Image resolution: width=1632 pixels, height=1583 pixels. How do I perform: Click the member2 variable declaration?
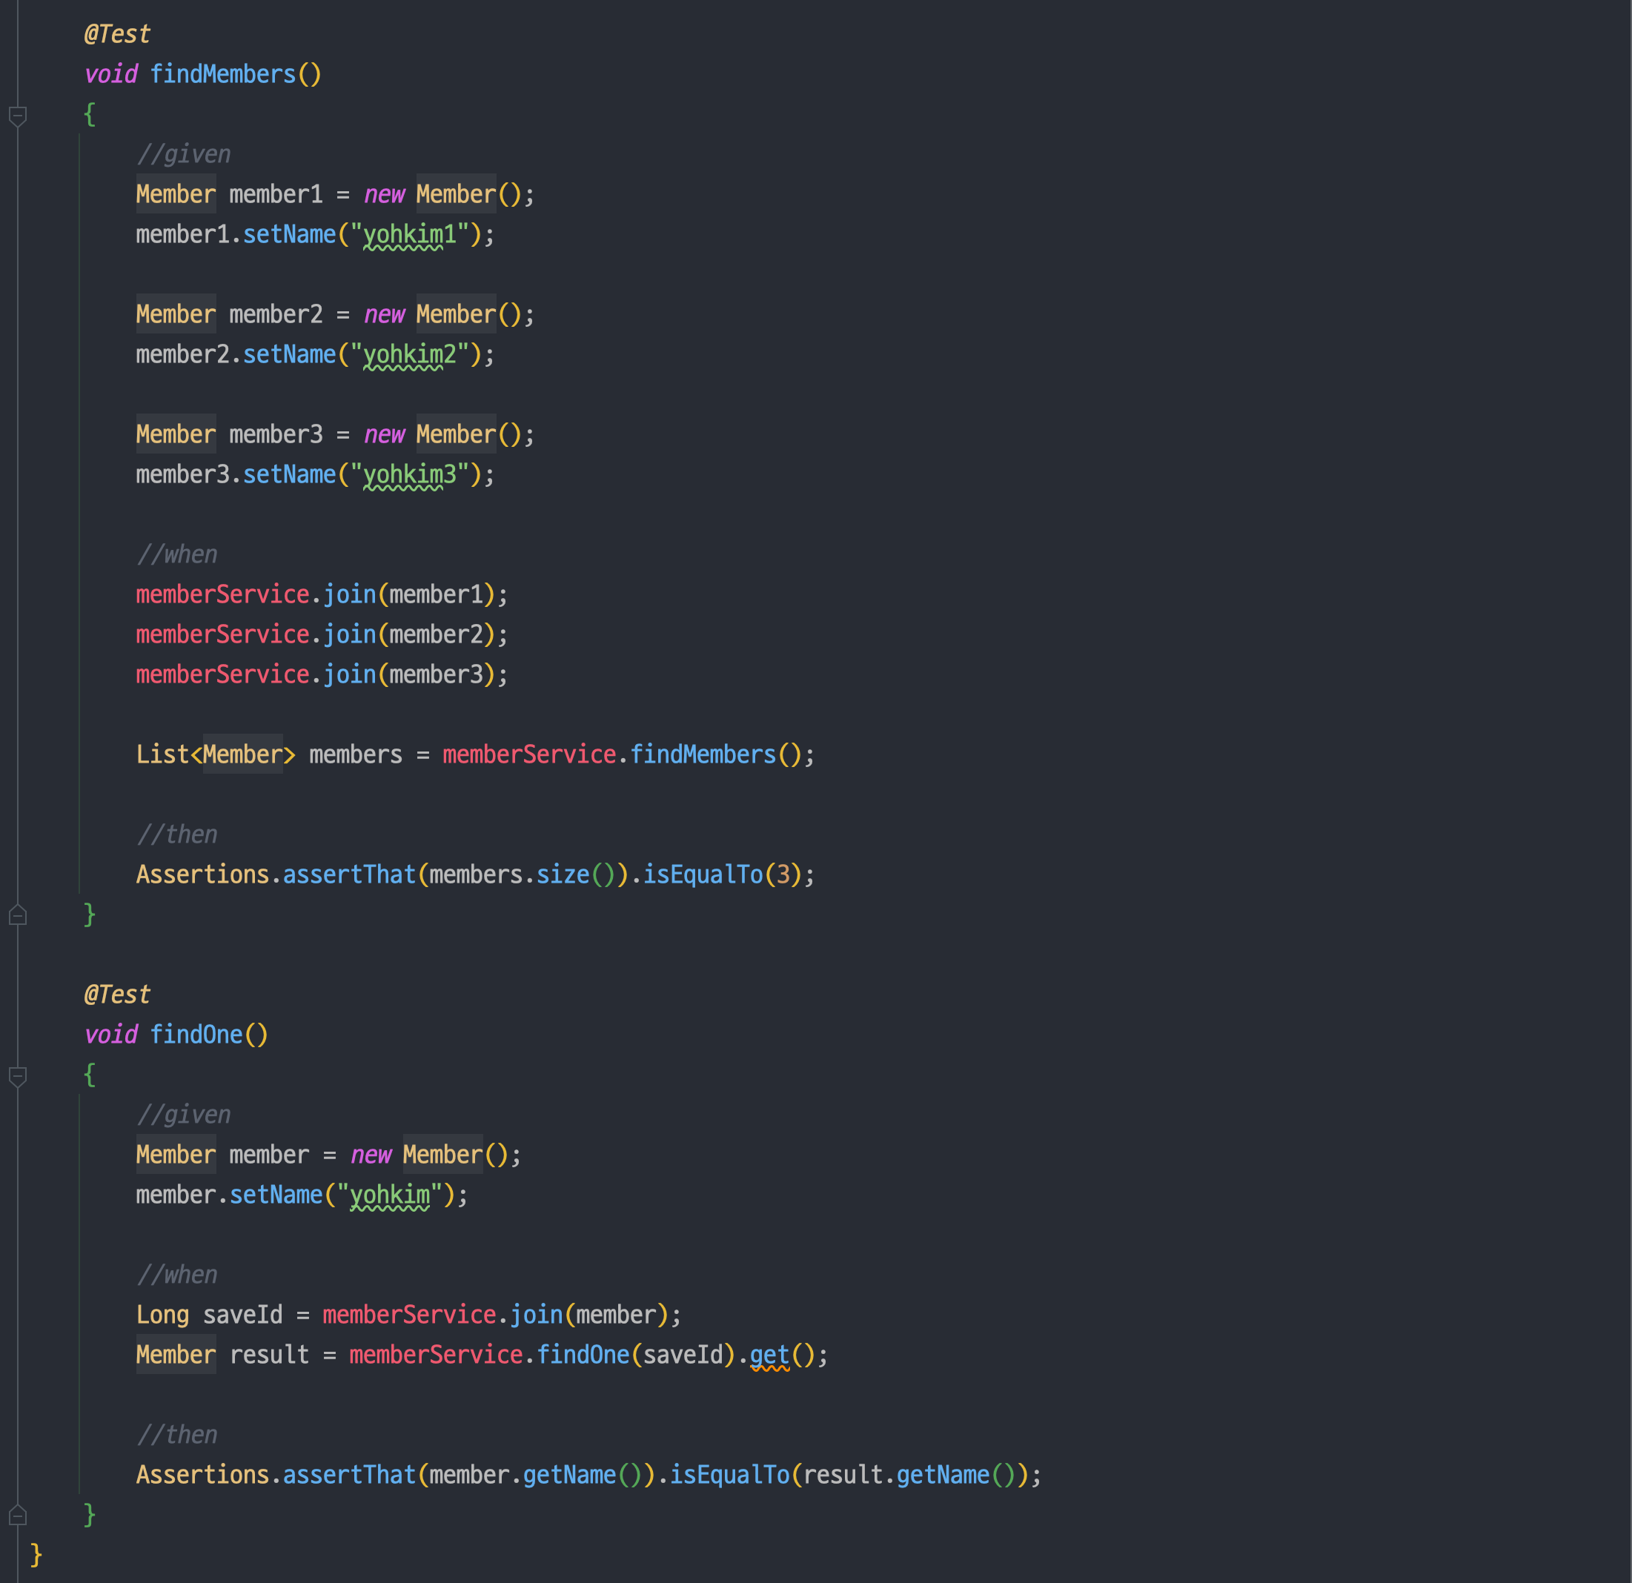[x=276, y=315]
